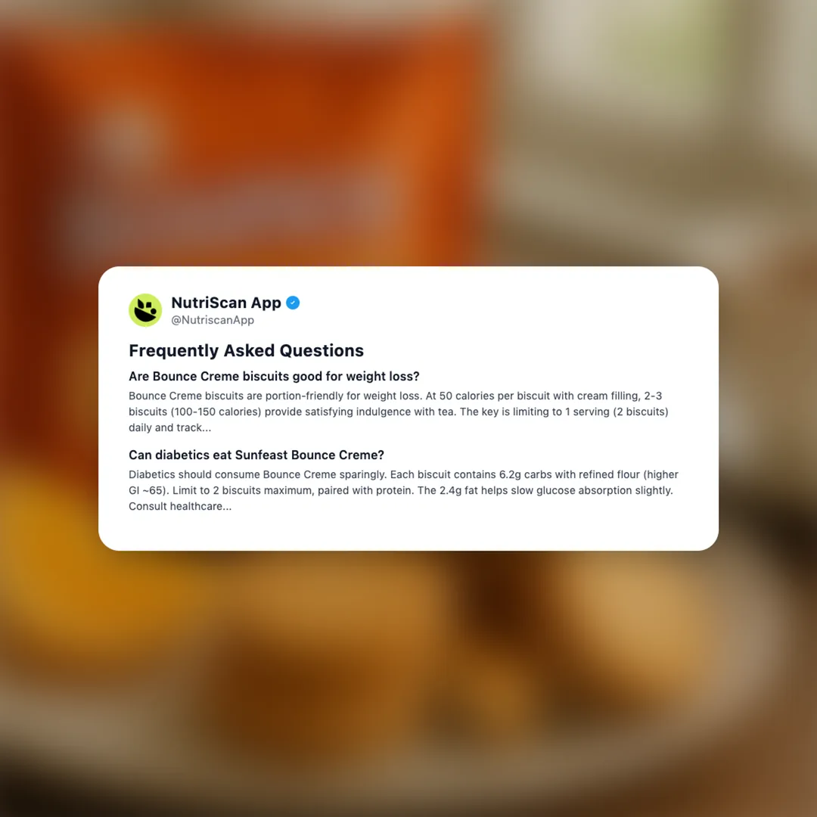This screenshot has height=817, width=817.
Task: Click the white card's empty bottom area
Action: (408, 532)
